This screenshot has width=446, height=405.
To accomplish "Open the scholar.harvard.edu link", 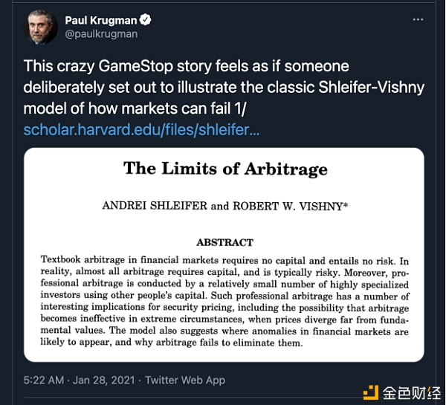I will 141,129.
